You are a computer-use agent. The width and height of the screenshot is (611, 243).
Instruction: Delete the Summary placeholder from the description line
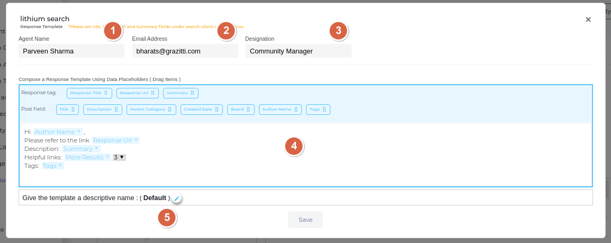[96, 149]
